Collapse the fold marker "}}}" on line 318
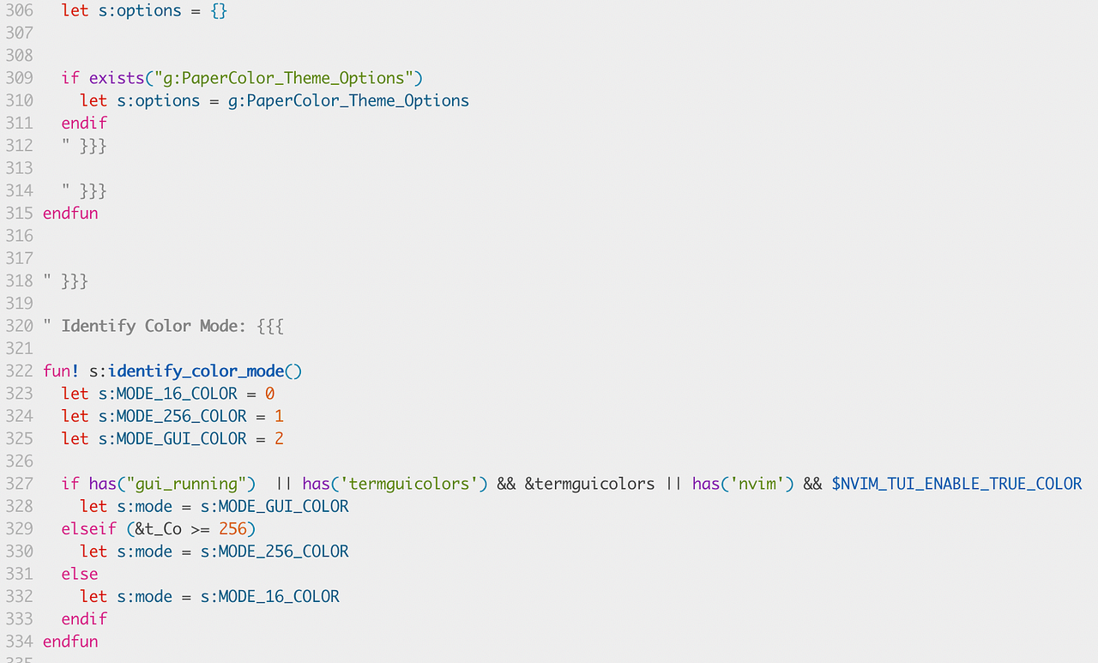Screen dimensions: 1098x663 75,280
